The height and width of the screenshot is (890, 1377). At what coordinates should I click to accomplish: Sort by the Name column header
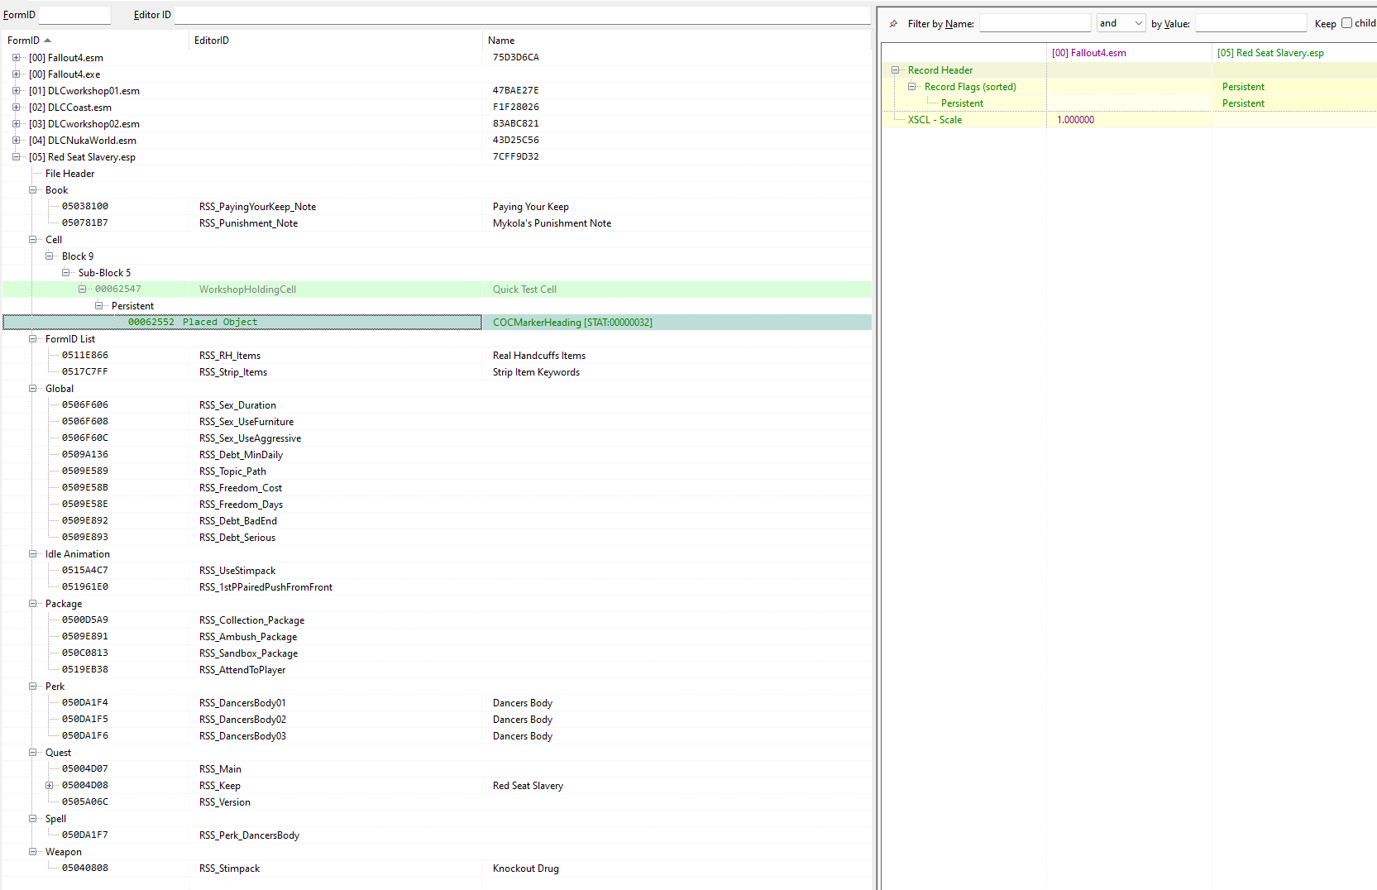677,41
